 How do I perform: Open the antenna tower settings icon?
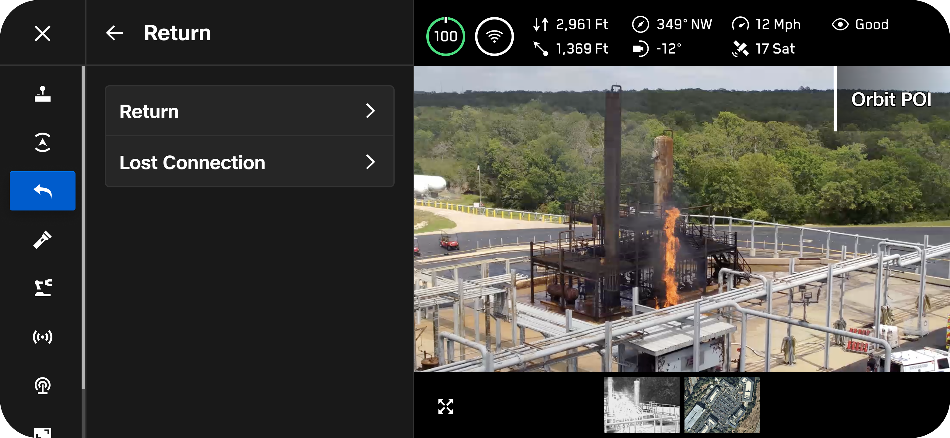pos(42,386)
